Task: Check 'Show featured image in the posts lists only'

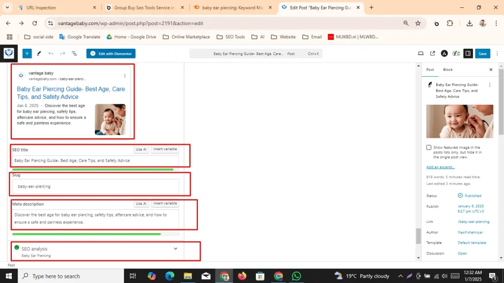Action: pos(429,147)
